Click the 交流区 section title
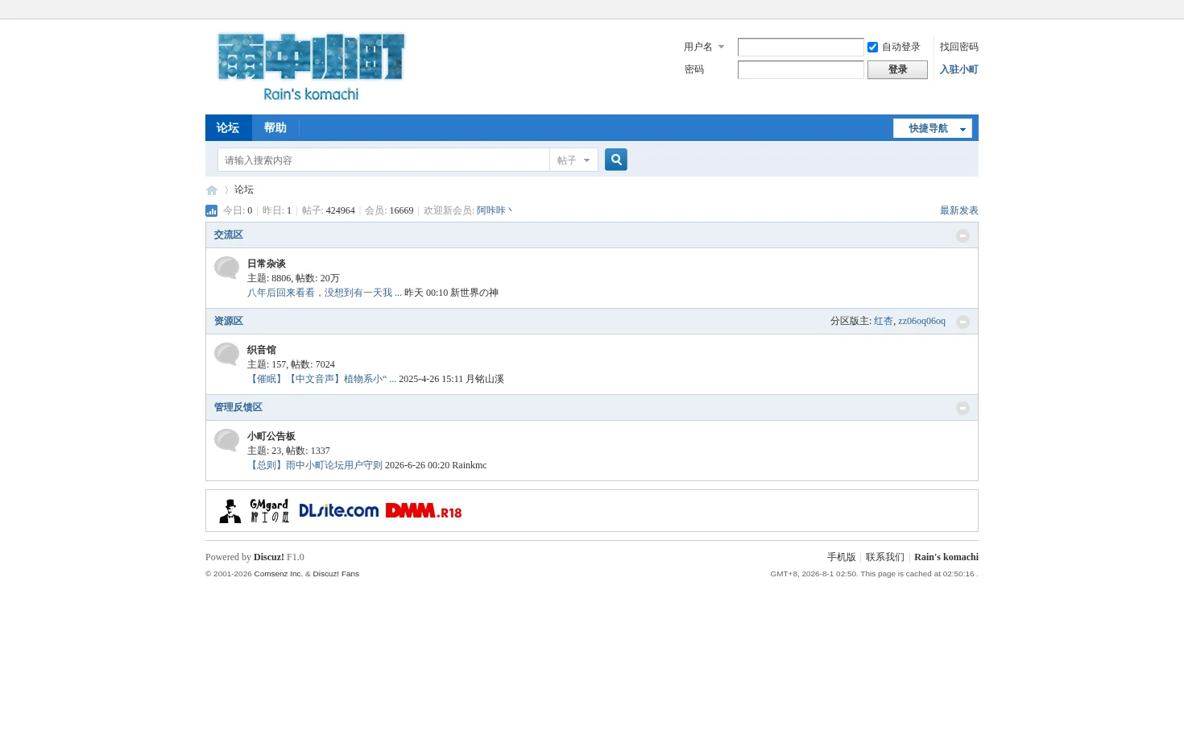 coord(228,235)
